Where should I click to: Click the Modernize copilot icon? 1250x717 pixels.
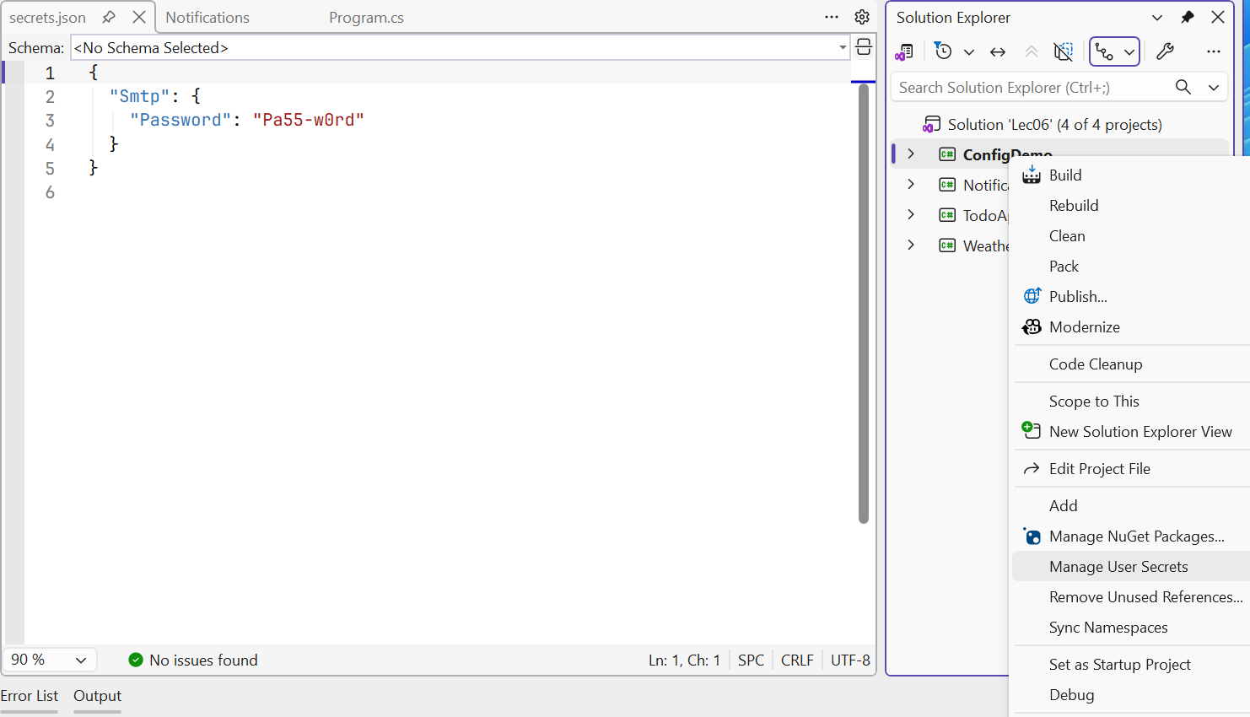(1032, 326)
